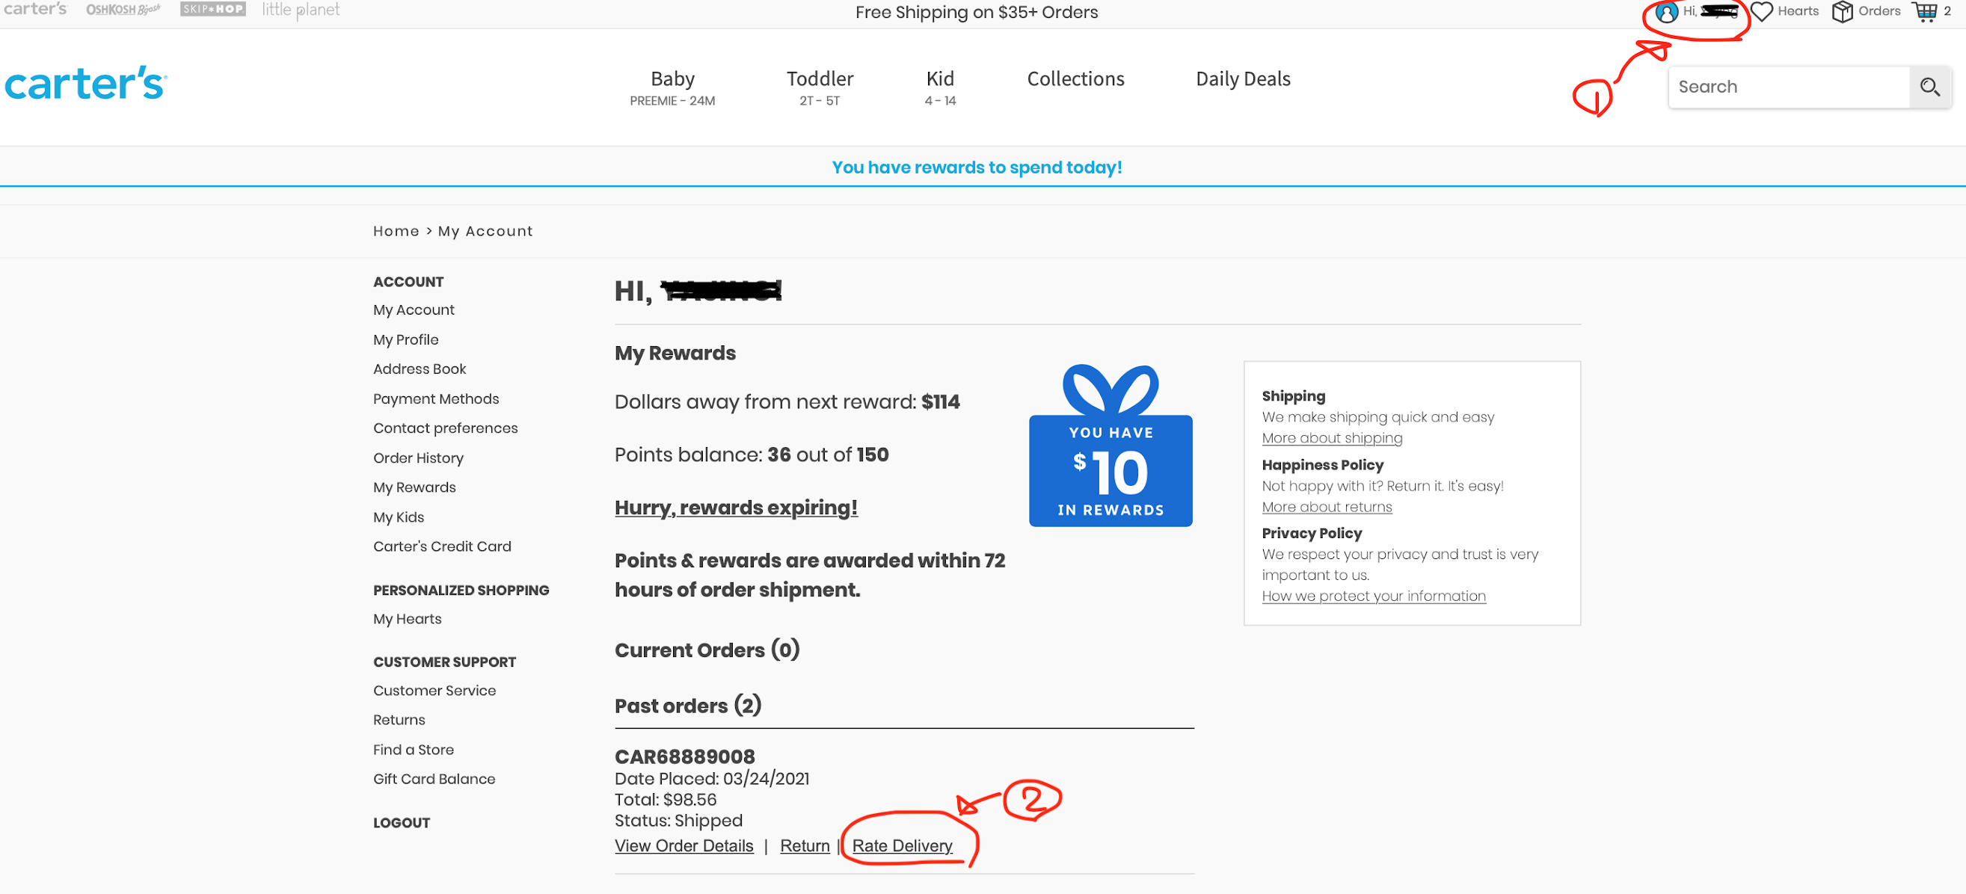The width and height of the screenshot is (1966, 894).
Task: Open View Order Details link
Action: pos(684,845)
